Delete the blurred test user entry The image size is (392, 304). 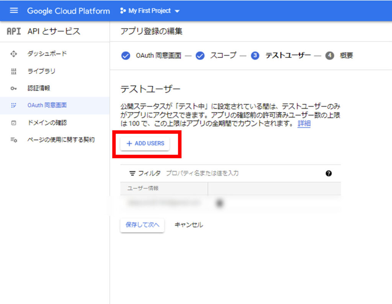click(219, 203)
